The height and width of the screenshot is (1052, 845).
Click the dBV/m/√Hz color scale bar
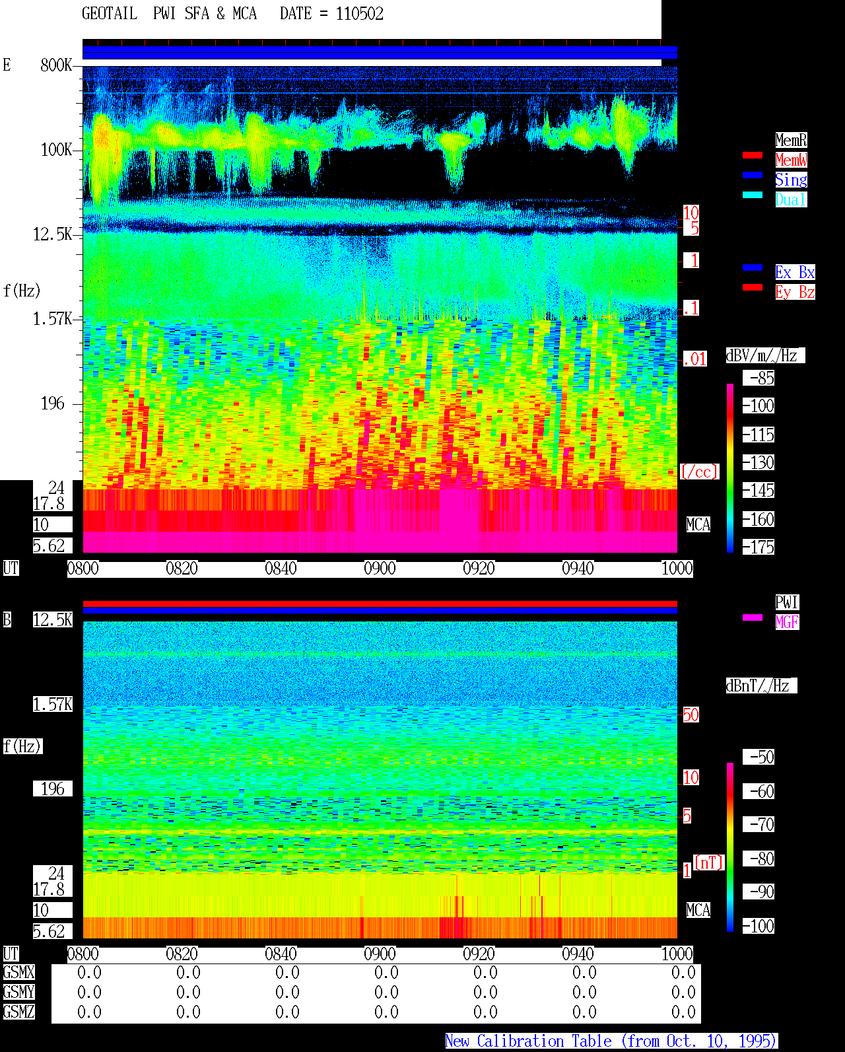(730, 468)
